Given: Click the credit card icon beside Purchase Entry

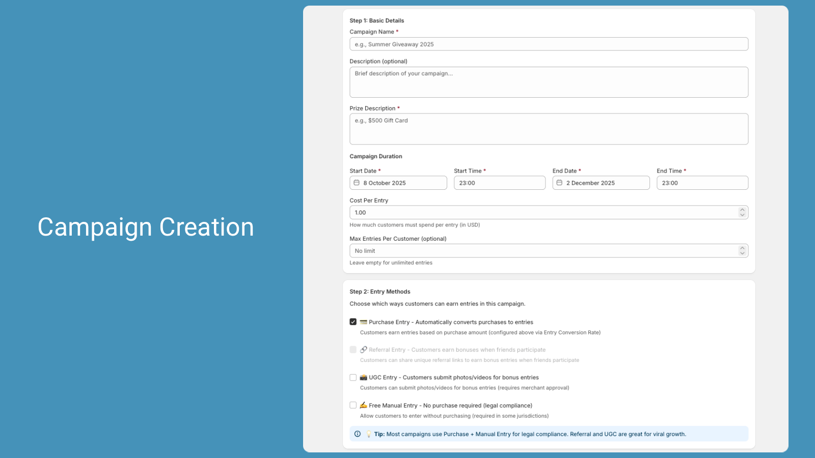Looking at the screenshot, I should point(363,322).
